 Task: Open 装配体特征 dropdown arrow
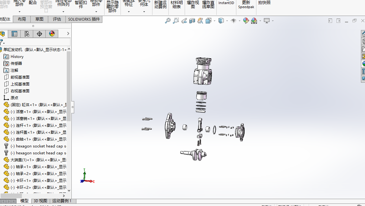coord(129,12)
